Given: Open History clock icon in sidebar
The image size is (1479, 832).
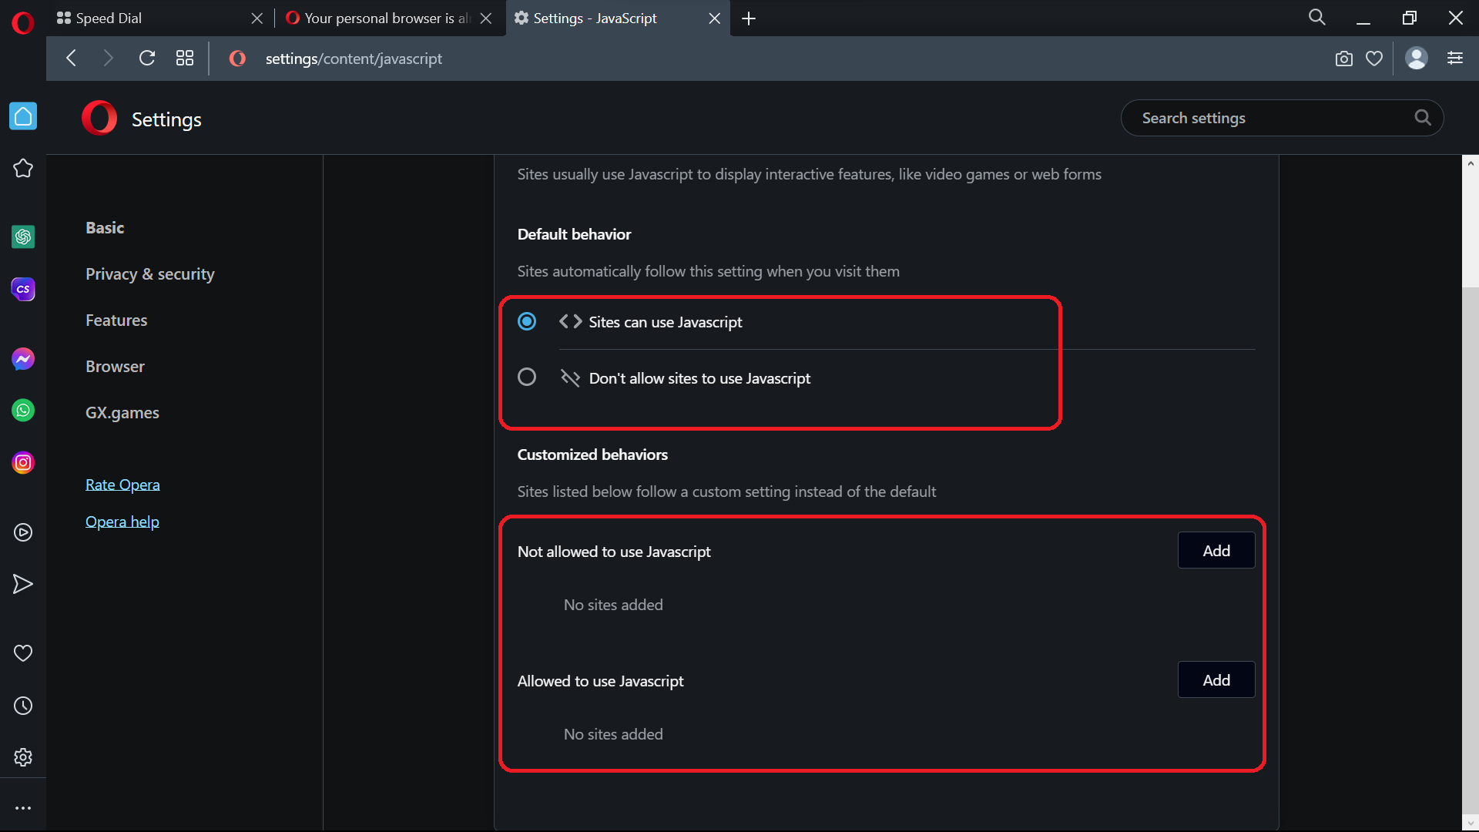Looking at the screenshot, I should point(23,706).
